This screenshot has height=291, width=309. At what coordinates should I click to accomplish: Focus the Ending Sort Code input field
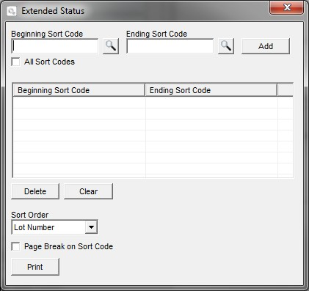point(170,46)
